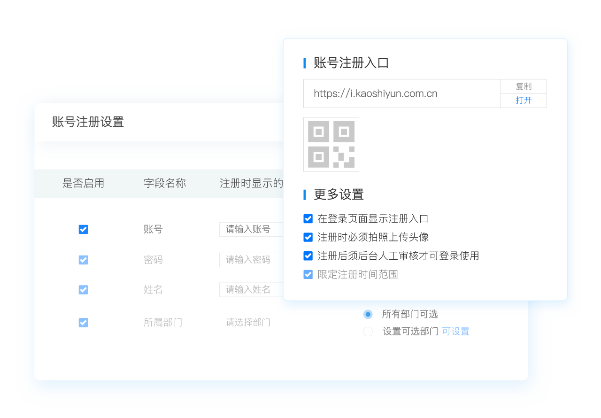Click the registration URL field

pyautogui.click(x=401, y=93)
